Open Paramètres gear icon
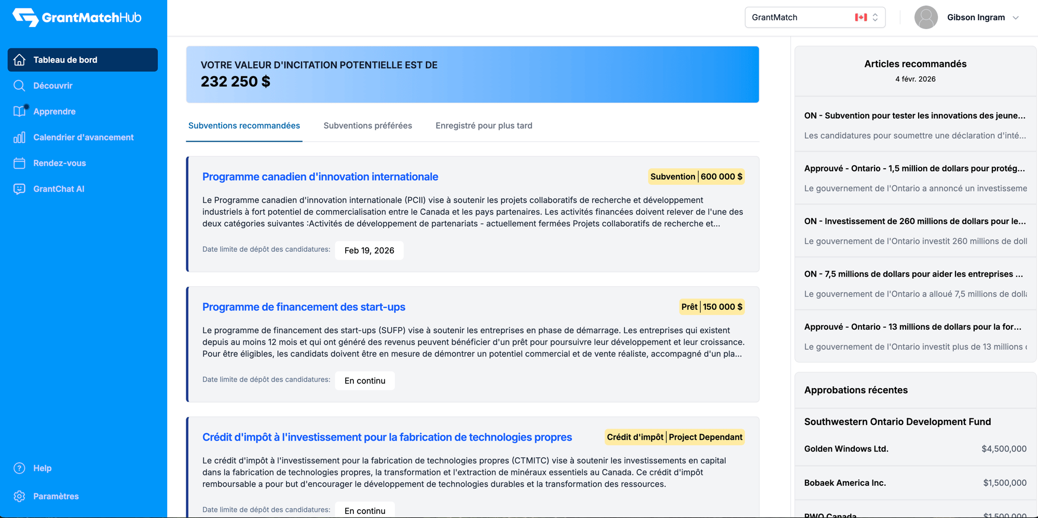This screenshot has width=1038, height=518. pos(20,496)
